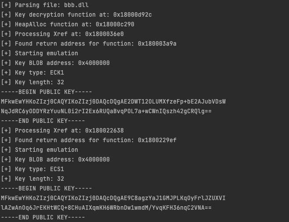
Task: Click the return address 0x180003a9a
Action: coord(157,43)
